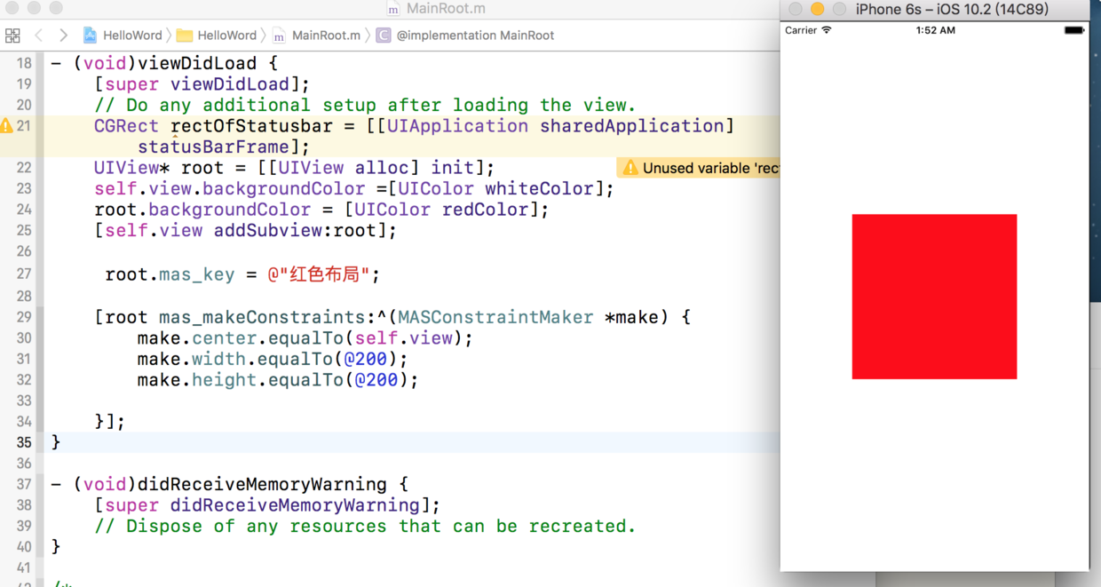Open MainRoot.m file jump bar segment
Image resolution: width=1101 pixels, height=587 pixels.
317,36
